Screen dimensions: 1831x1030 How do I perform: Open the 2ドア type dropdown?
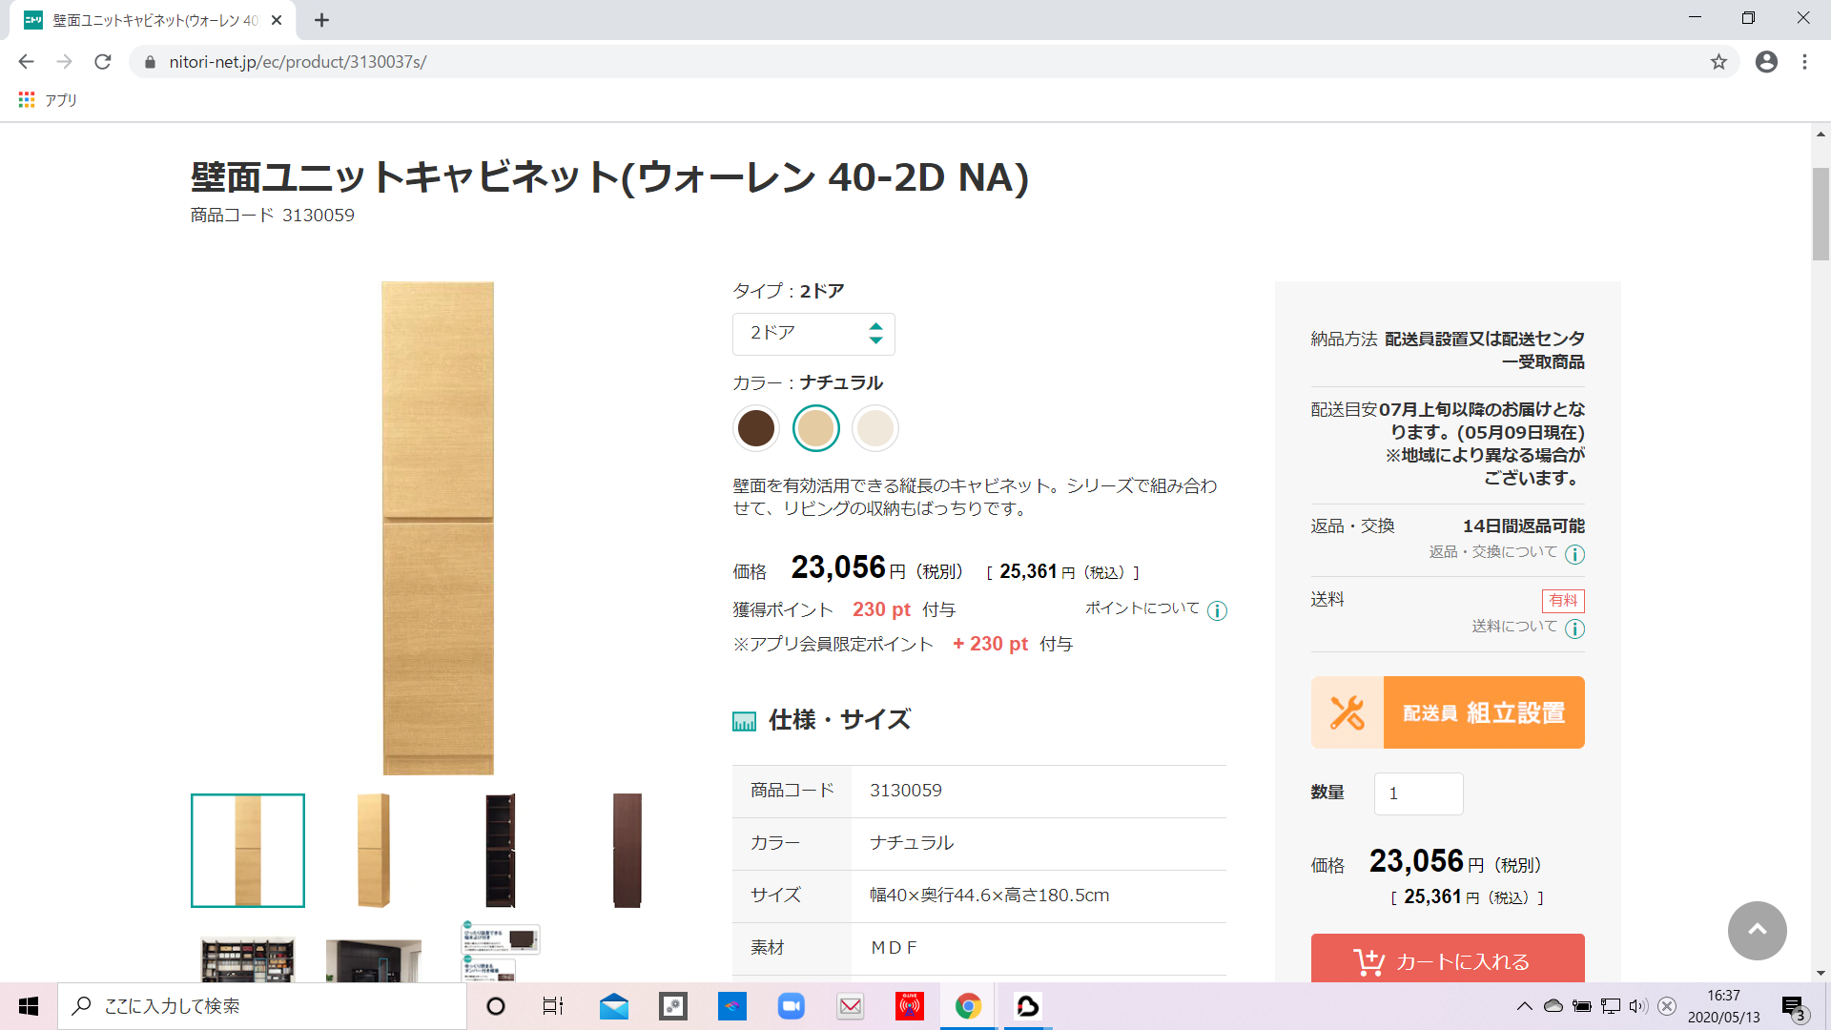813,334
